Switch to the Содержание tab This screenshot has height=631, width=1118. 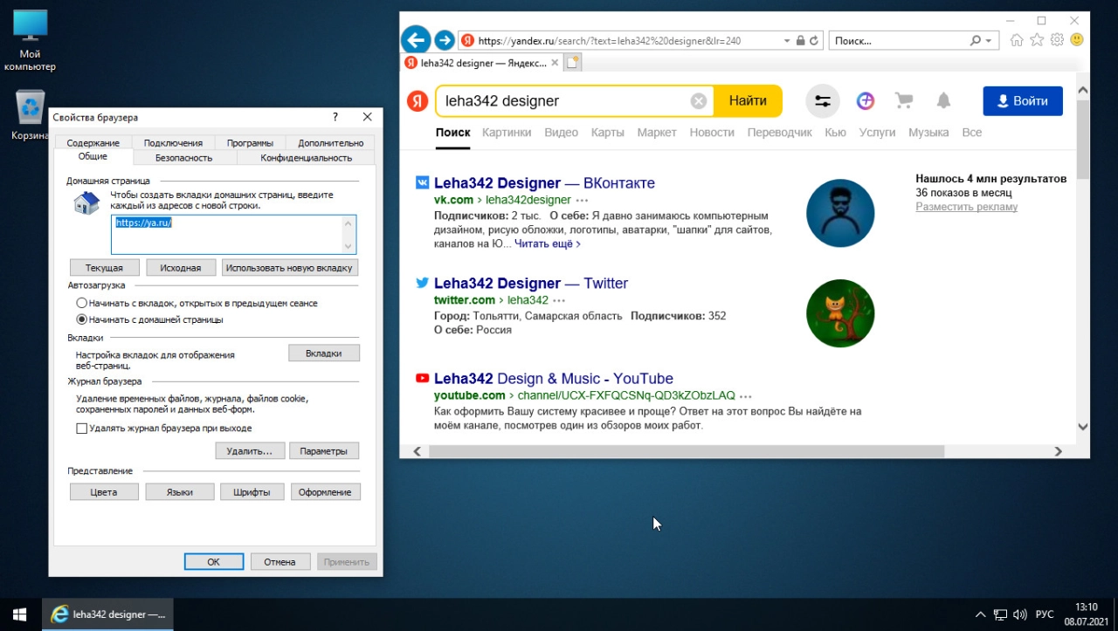coord(93,143)
